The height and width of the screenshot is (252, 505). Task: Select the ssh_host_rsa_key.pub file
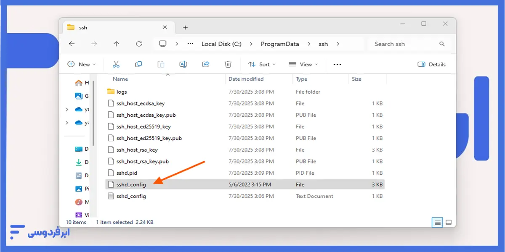(245, 161)
